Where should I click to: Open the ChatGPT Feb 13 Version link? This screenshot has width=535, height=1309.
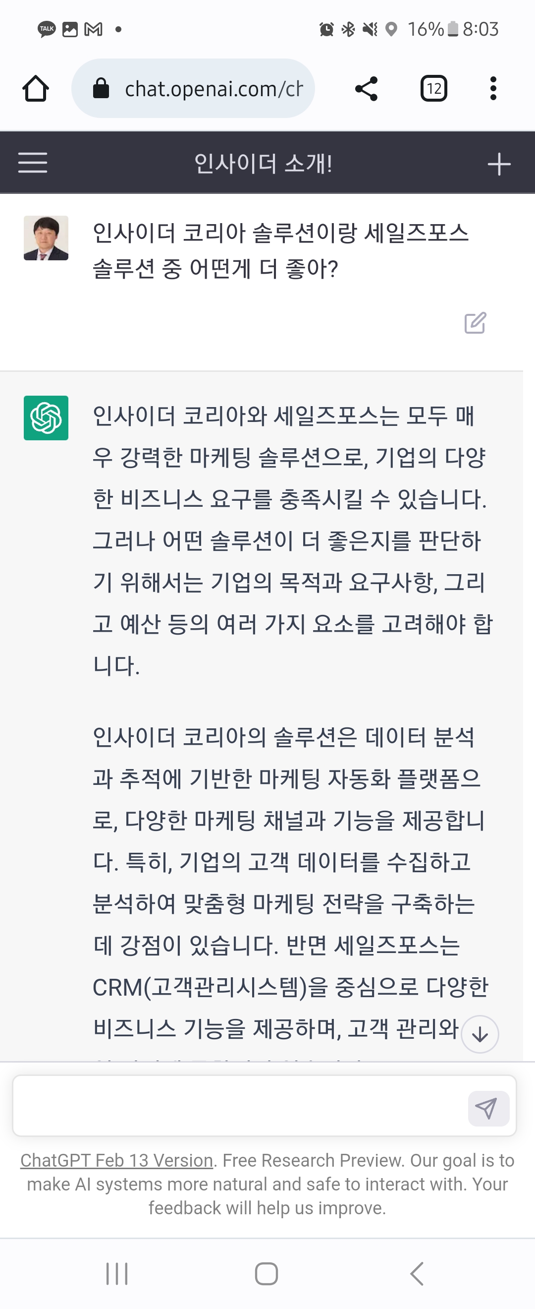116,1161
